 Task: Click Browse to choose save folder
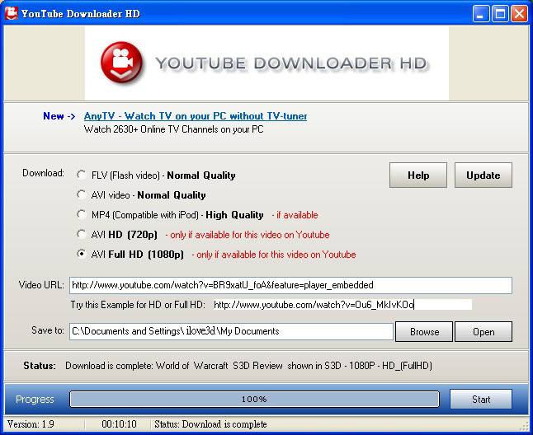(x=424, y=331)
